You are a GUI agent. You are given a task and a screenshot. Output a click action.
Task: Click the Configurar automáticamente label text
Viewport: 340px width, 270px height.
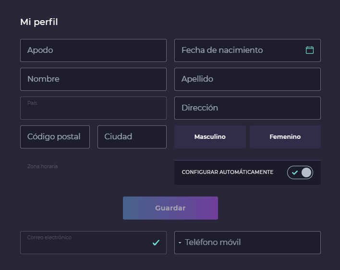pyautogui.click(x=227, y=172)
